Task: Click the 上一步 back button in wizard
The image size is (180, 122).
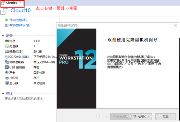Action: click(x=120, y=116)
